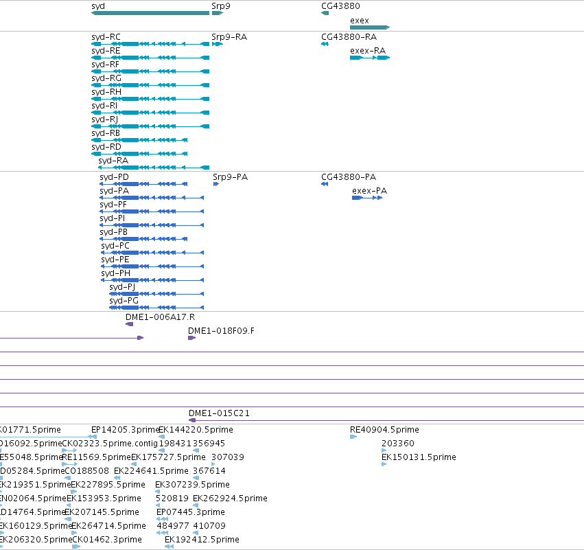Select the CG43880-PA protein feature
The width and height of the screenshot is (584, 550).
(x=325, y=184)
